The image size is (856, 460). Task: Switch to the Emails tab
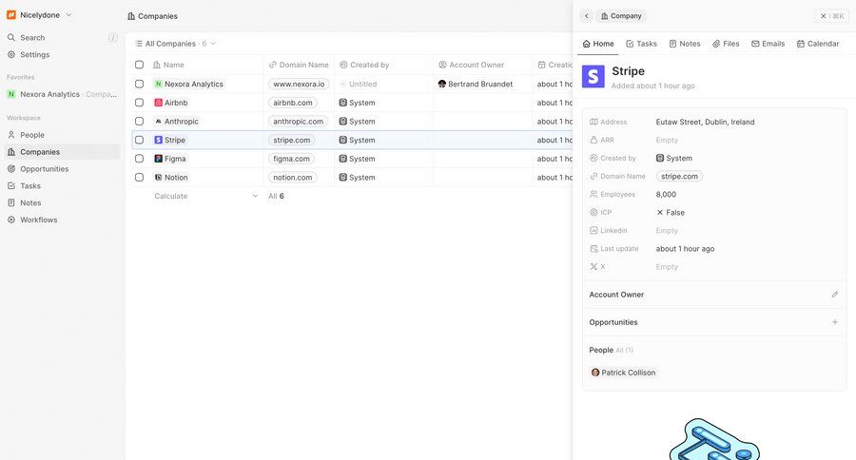pyautogui.click(x=768, y=44)
